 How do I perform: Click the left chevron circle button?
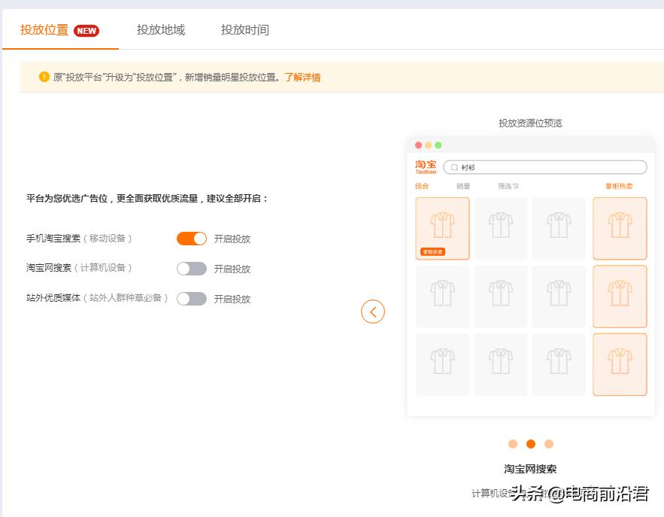pyautogui.click(x=373, y=311)
